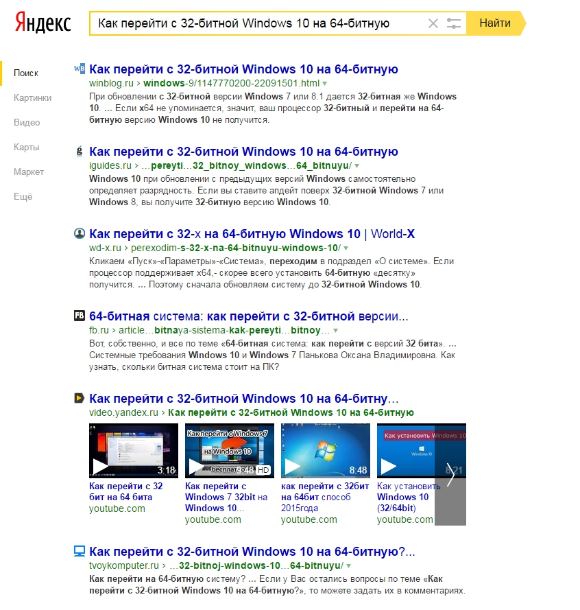
Task: Switch to the Картинки tab
Action: 32,97
